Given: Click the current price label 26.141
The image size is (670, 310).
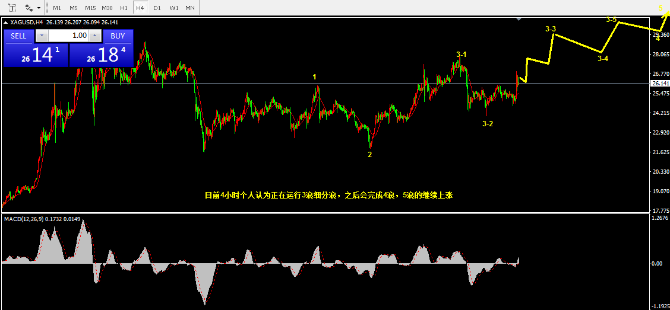Looking at the screenshot, I should [x=660, y=83].
